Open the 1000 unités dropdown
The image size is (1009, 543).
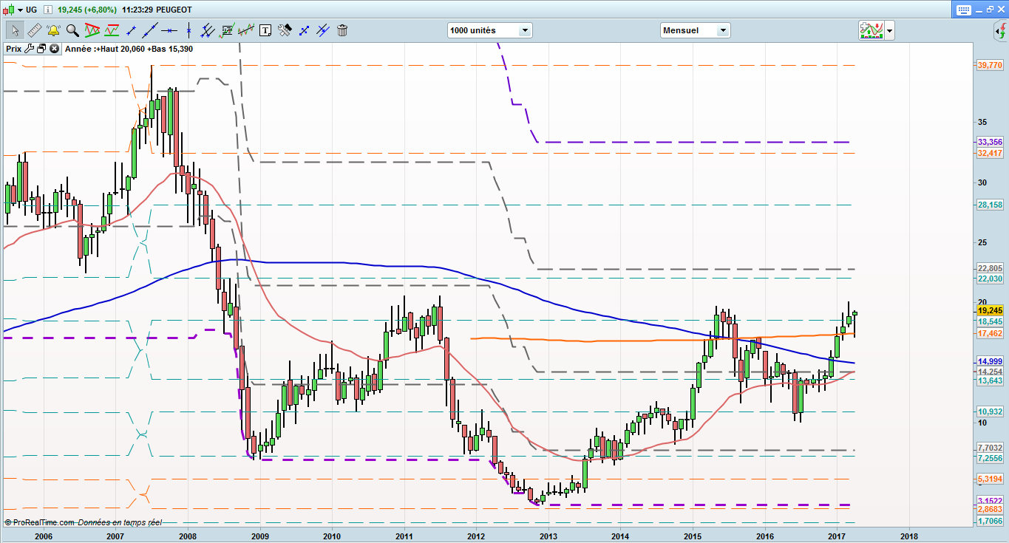pyautogui.click(x=489, y=30)
